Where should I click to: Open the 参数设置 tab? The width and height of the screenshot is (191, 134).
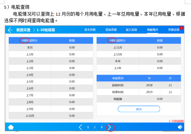(x=174, y=30)
